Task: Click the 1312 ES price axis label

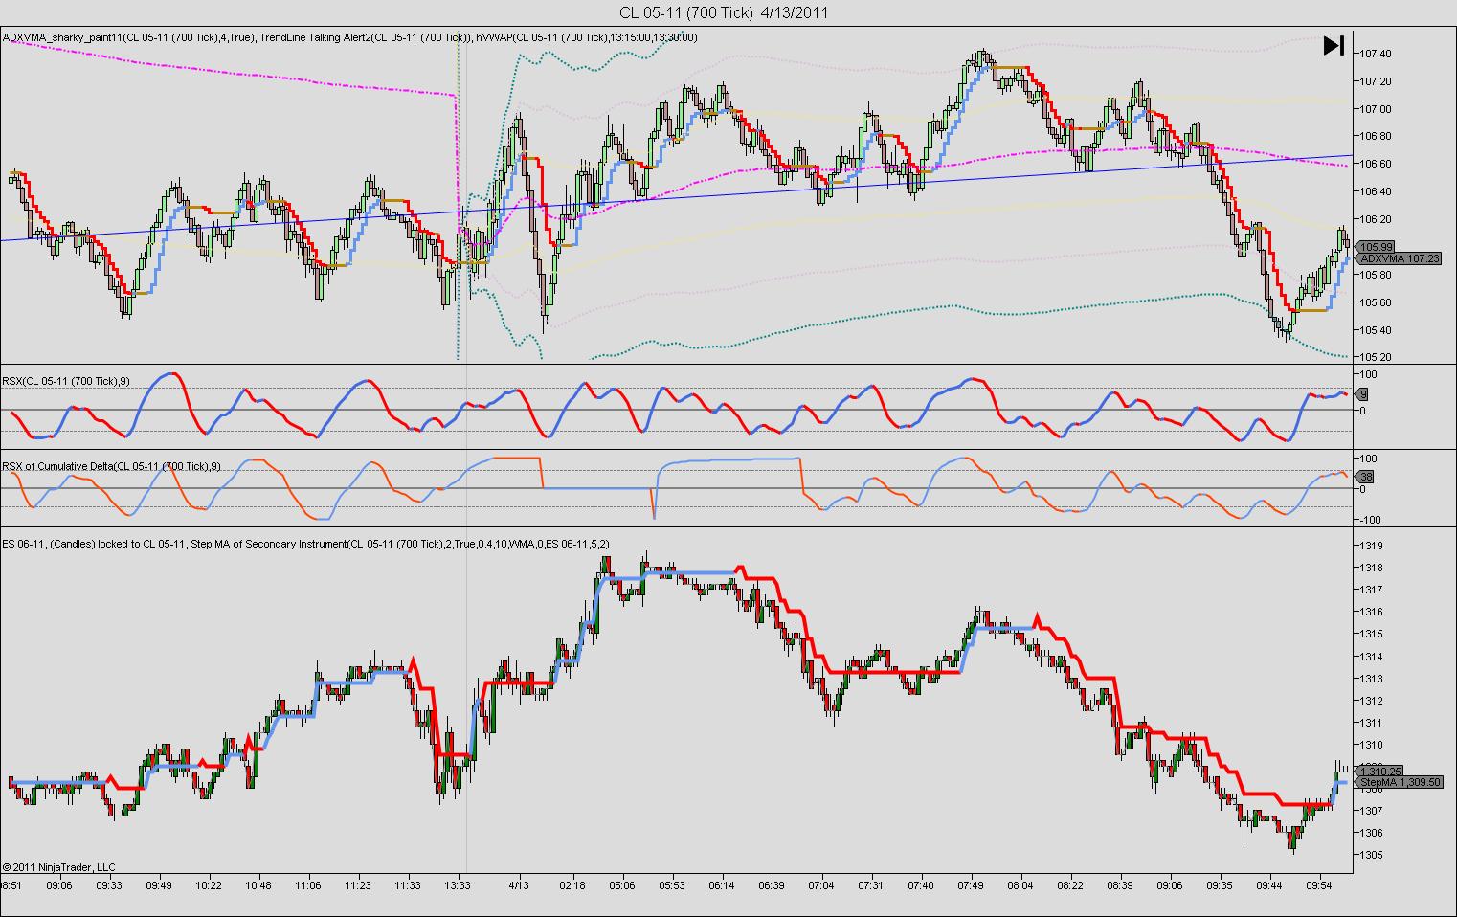Action: 1371,701
